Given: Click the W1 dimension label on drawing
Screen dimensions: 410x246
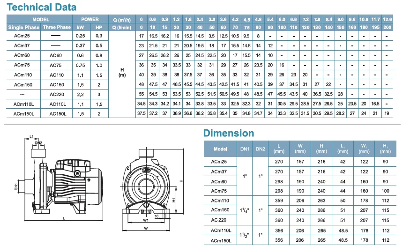Looking at the screenshot, I should 146,220.
